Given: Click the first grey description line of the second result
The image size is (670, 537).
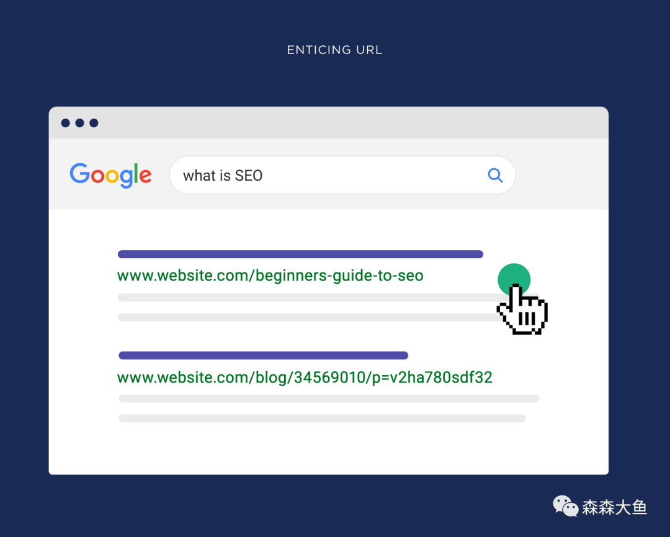Looking at the screenshot, I should pos(329,399).
